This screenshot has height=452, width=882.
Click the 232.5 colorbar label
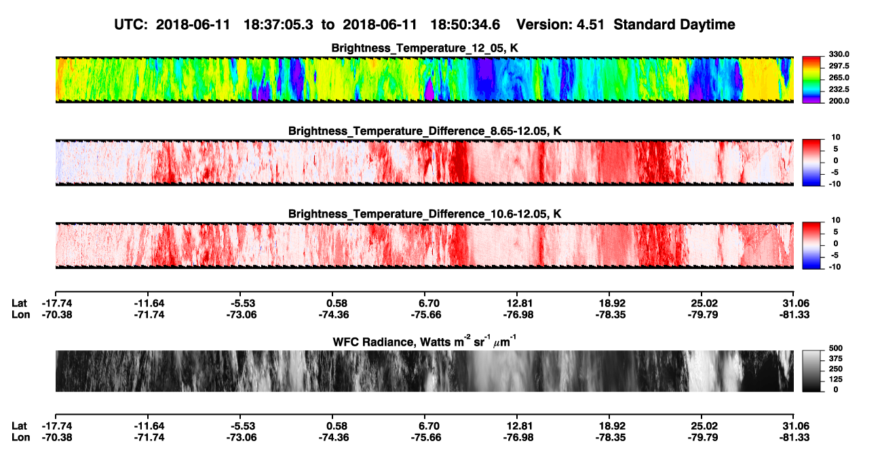(x=839, y=89)
